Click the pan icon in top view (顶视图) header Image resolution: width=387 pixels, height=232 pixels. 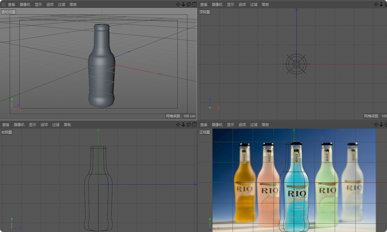coord(376,5)
